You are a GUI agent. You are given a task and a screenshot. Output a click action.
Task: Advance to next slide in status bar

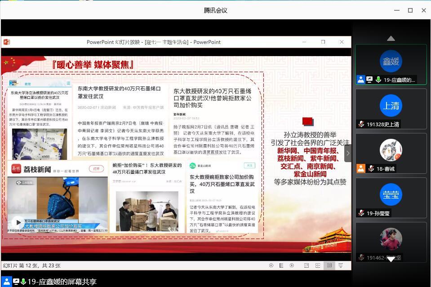coord(292,265)
